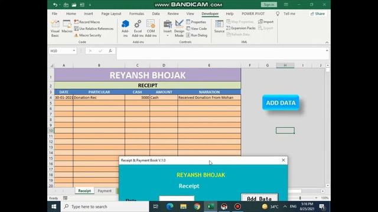Click Expansion Packs
378x212 pixels.
coord(241,28)
